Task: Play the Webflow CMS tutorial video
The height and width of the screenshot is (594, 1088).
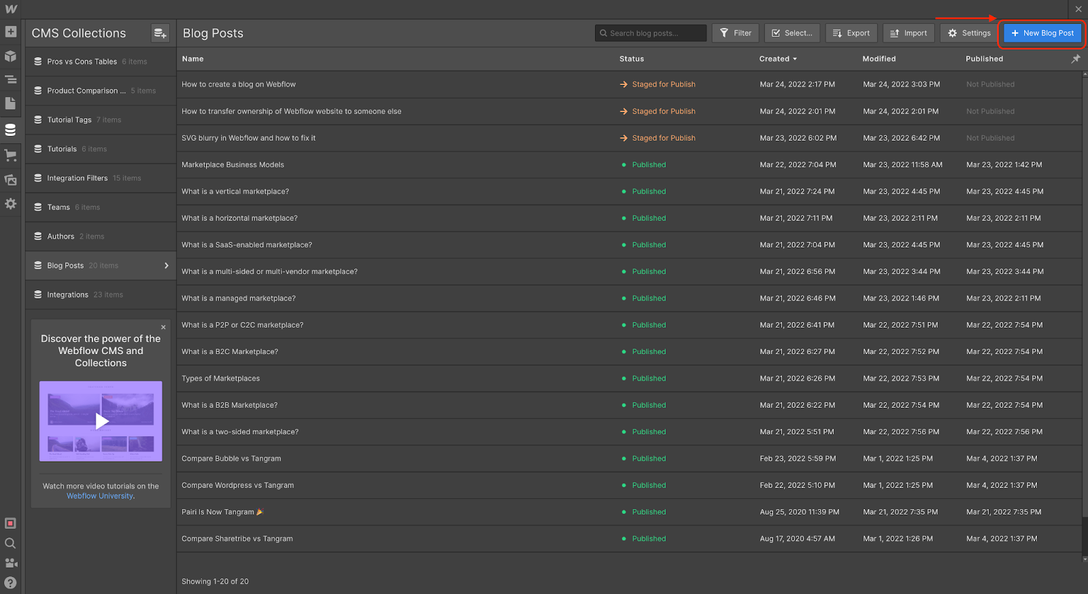Action: coord(101,421)
